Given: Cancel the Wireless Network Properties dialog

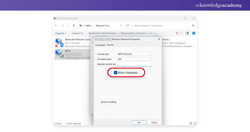Looking at the screenshot, I should 154,122.
